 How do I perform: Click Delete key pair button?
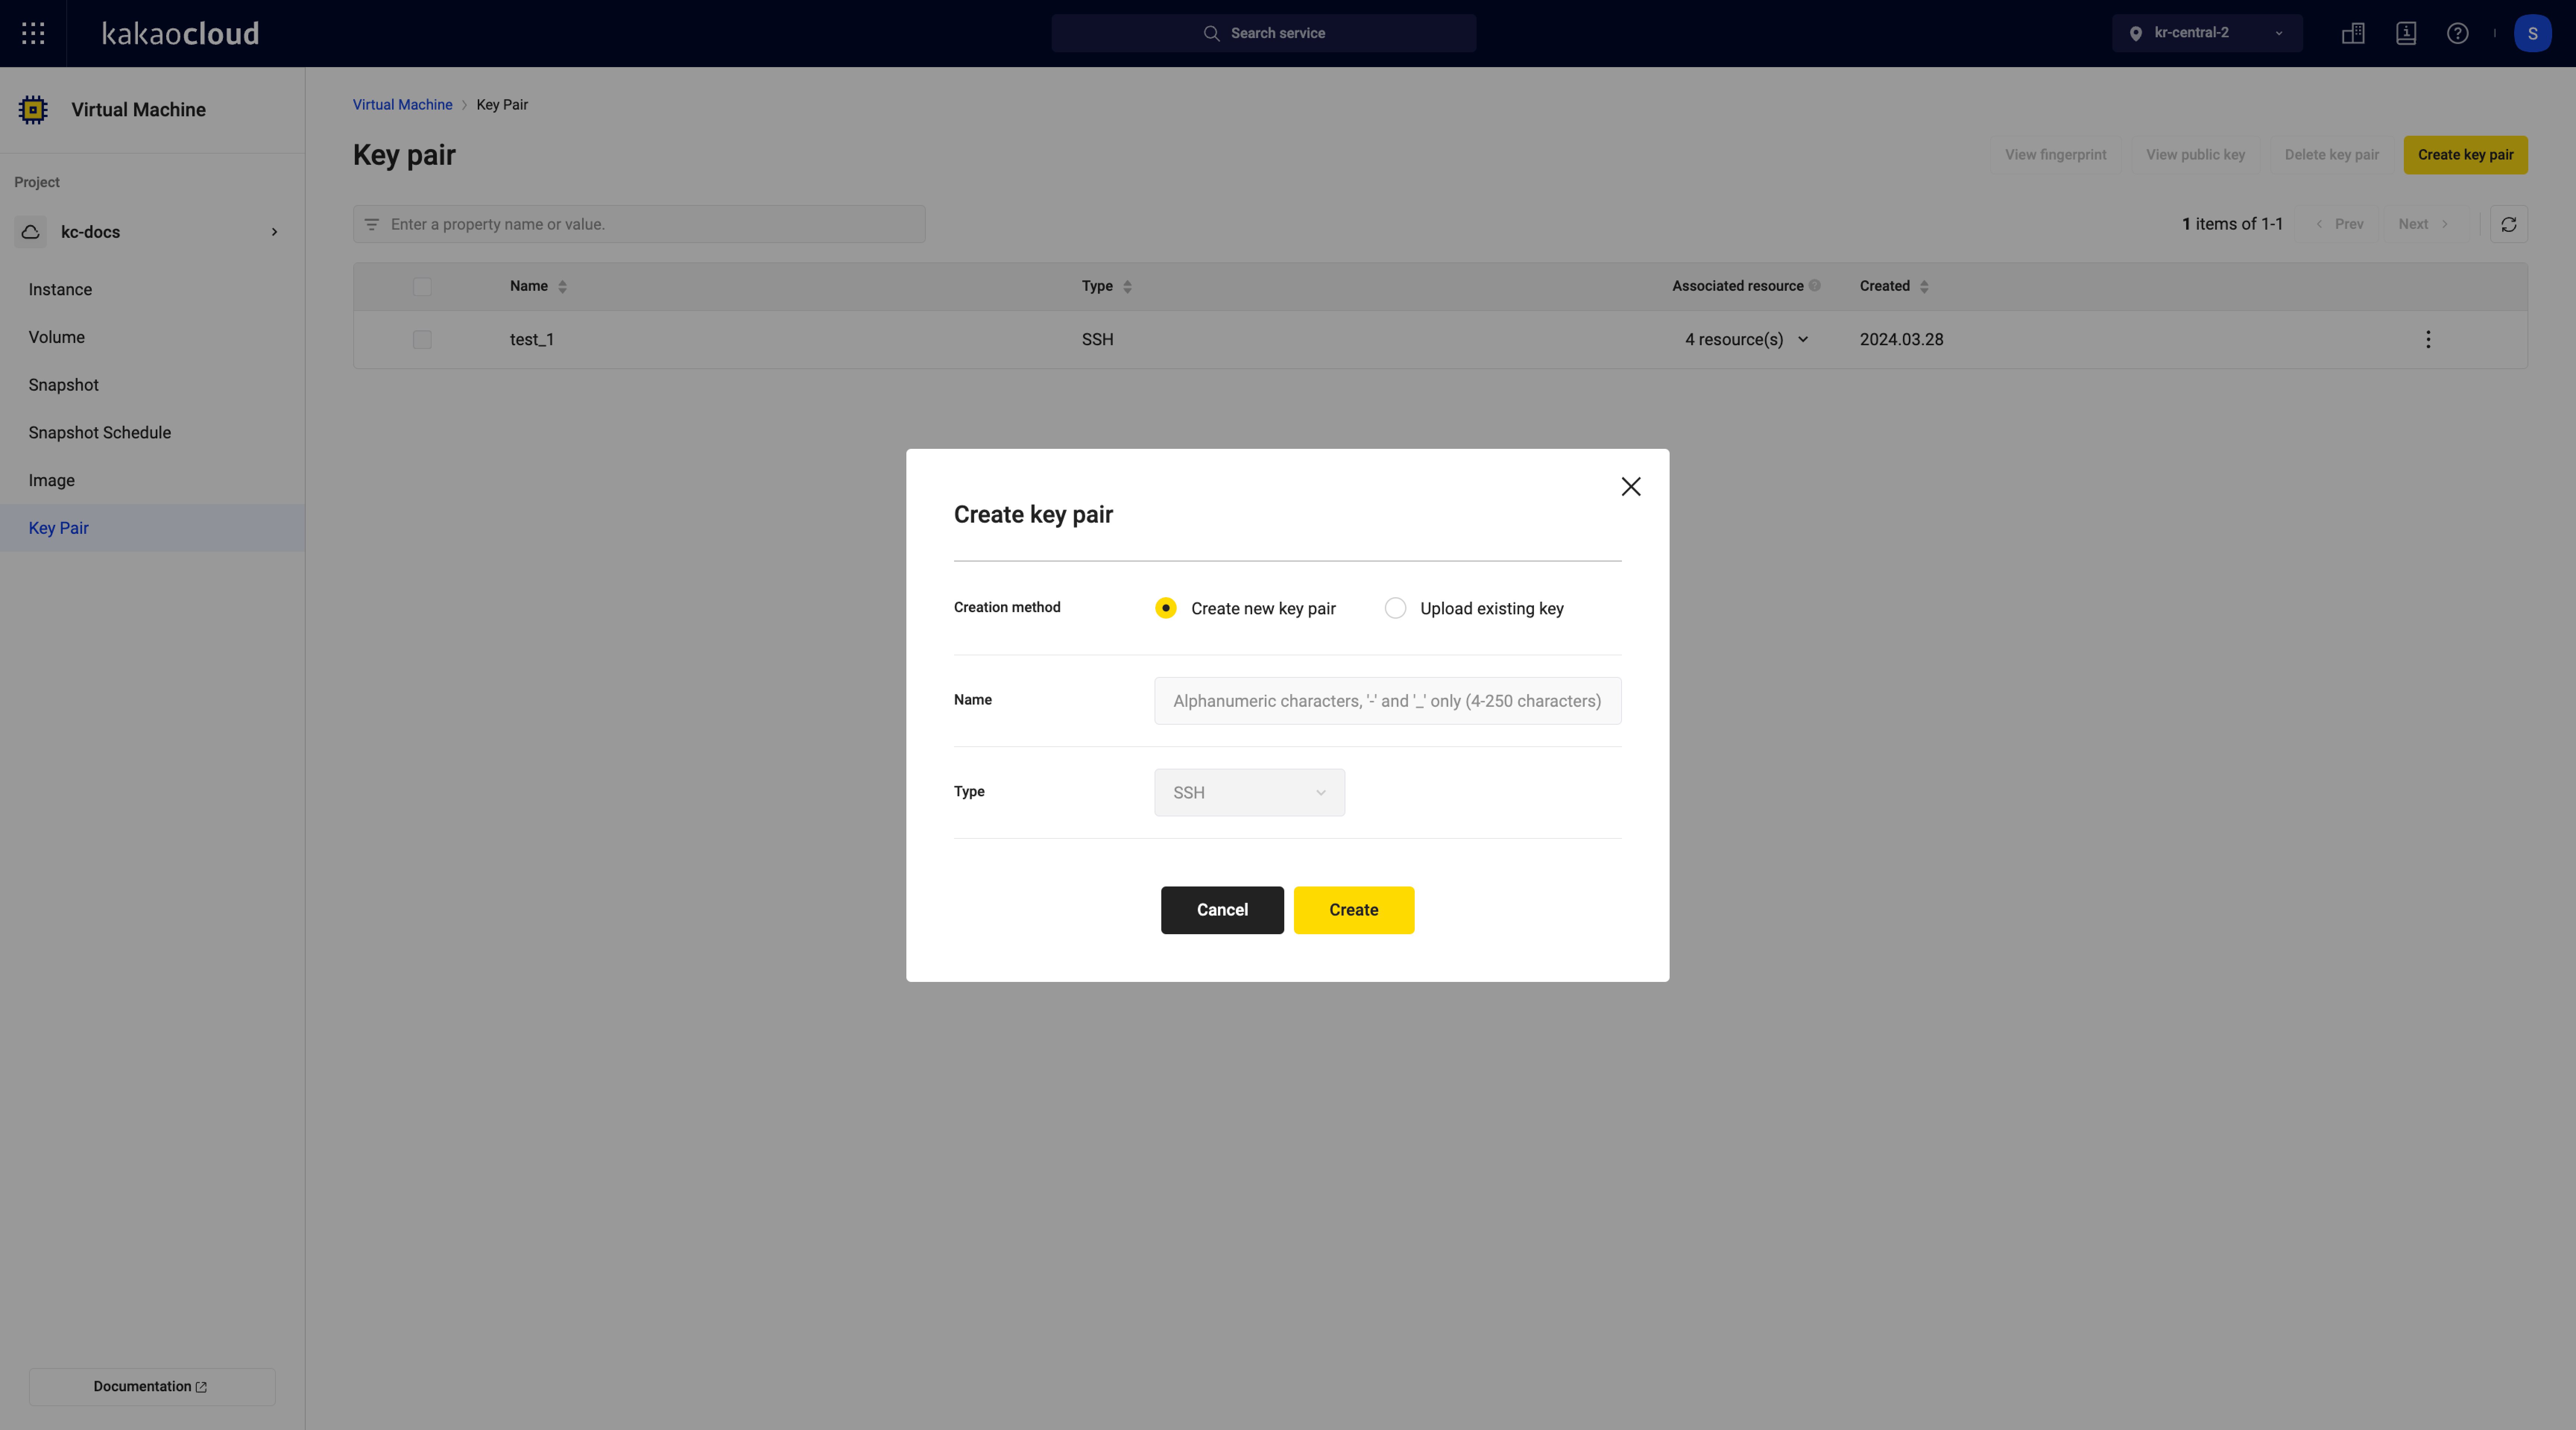coord(2331,155)
